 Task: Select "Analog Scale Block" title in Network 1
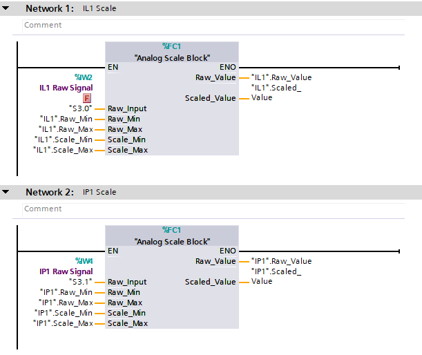coord(172,57)
